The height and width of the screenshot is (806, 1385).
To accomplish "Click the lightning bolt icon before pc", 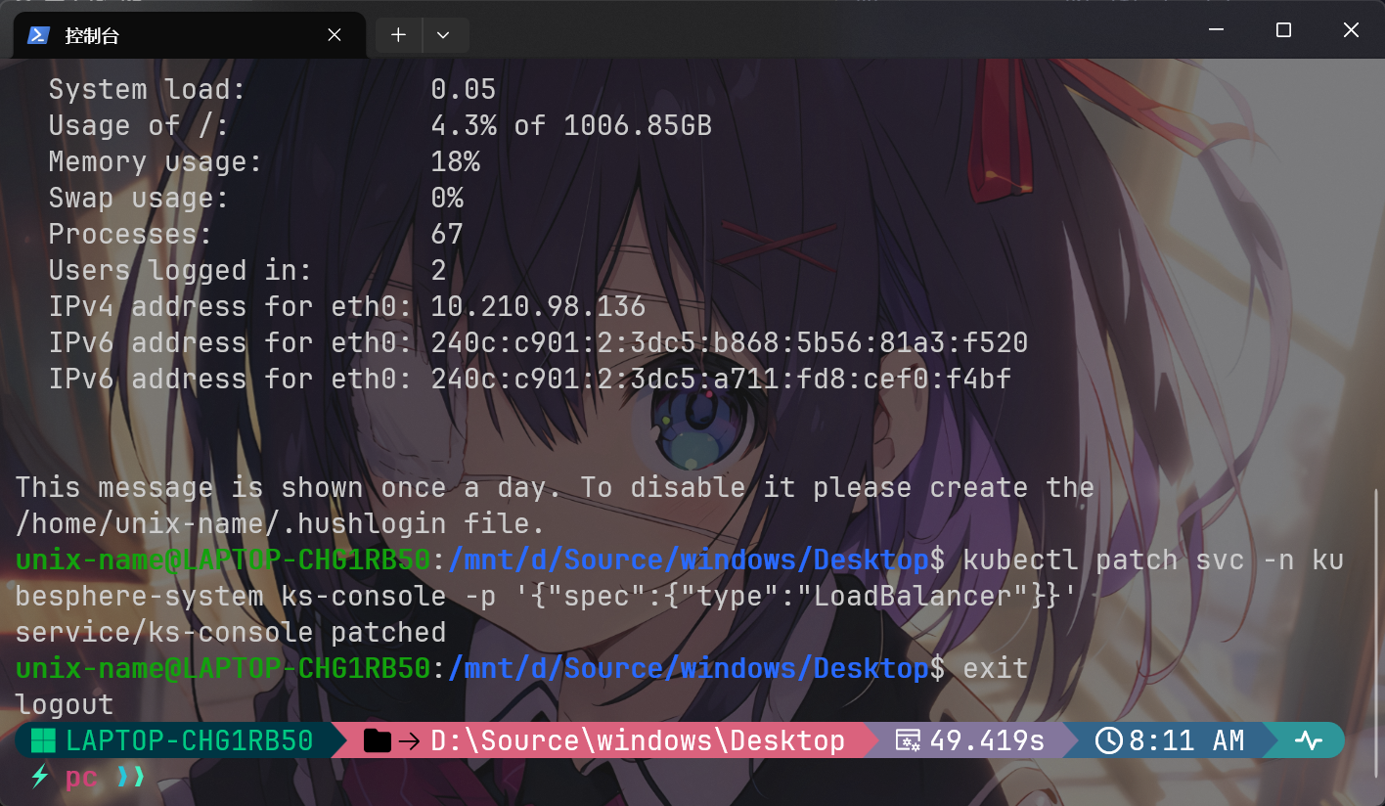I will pos(40,777).
